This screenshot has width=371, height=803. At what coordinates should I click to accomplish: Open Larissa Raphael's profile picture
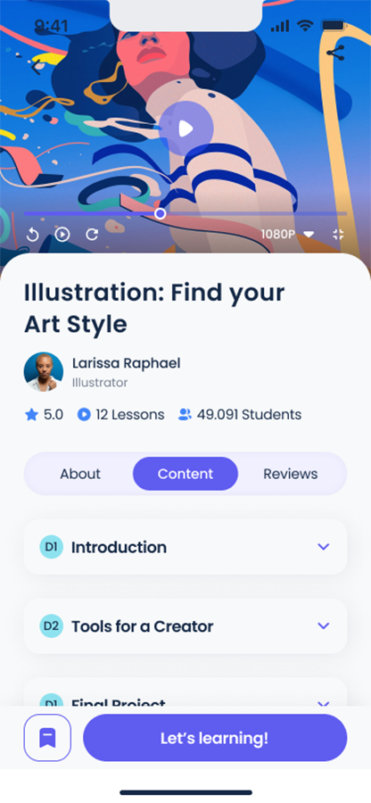point(44,372)
